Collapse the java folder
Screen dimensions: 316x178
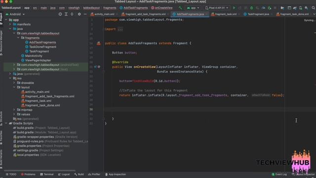pos(10,29)
